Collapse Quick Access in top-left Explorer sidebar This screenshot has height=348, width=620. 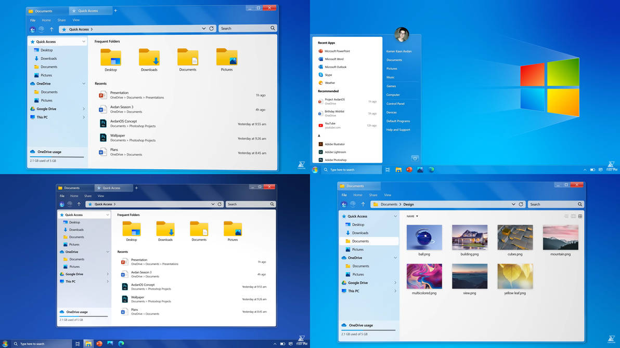[83, 42]
